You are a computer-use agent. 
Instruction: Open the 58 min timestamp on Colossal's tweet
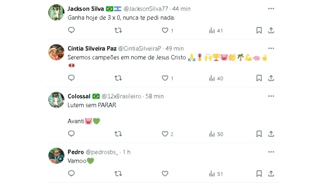coord(155,96)
